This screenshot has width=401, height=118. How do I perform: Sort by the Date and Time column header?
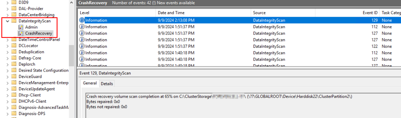coord(203,13)
